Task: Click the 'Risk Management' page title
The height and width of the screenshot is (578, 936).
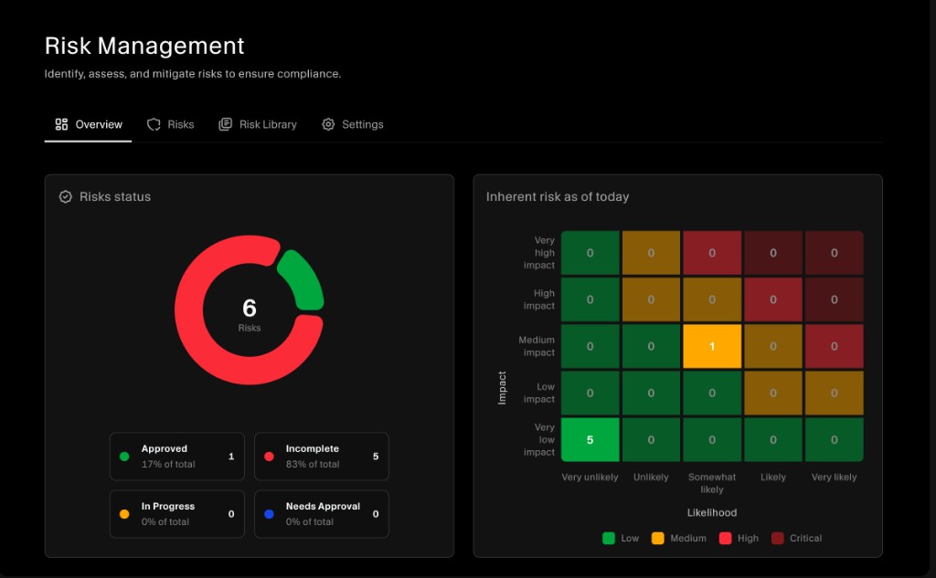Action: [x=144, y=46]
